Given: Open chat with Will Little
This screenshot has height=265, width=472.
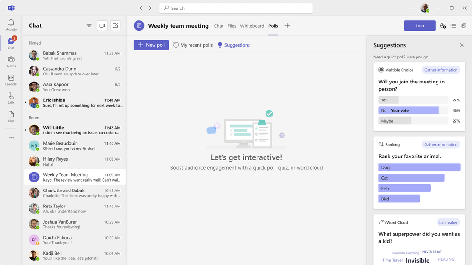Looking at the screenshot, I should [x=75, y=130].
